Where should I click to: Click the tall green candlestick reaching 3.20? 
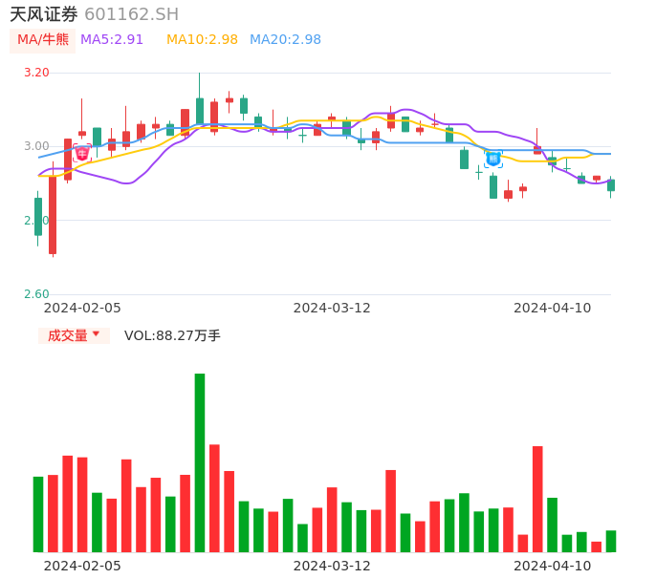(200, 111)
